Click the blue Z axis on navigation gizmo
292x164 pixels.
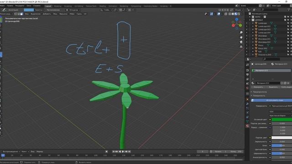[236, 19]
